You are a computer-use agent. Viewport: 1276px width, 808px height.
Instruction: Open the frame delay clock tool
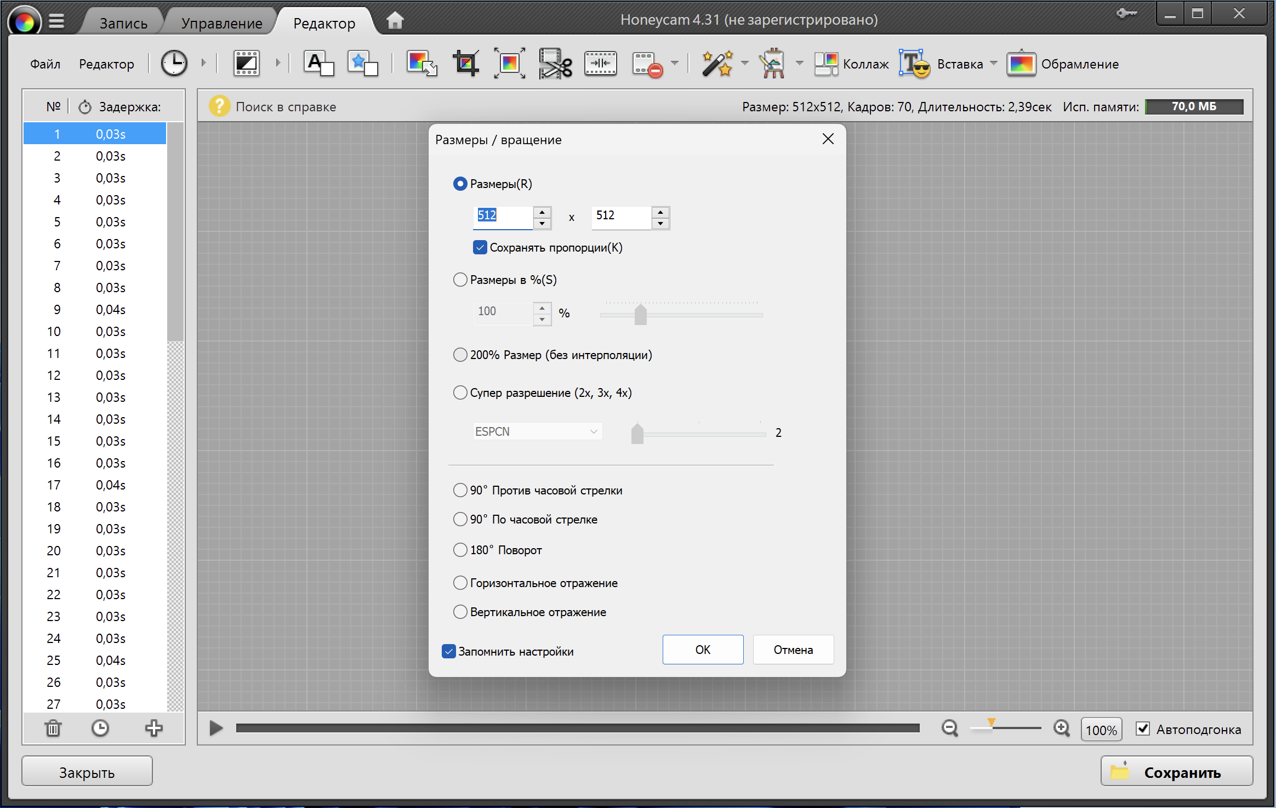(x=174, y=64)
